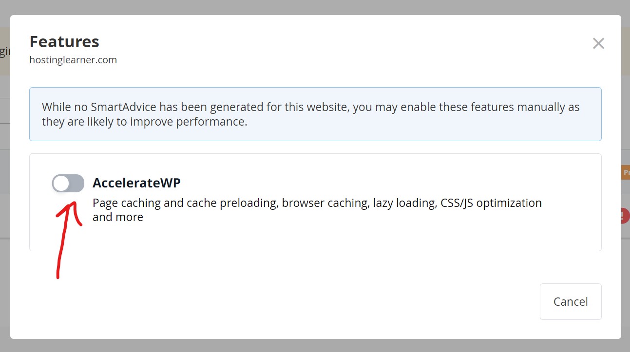Viewport: 630px width, 352px height.
Task: Click the beige banner strip at left edge
Action: point(5,51)
